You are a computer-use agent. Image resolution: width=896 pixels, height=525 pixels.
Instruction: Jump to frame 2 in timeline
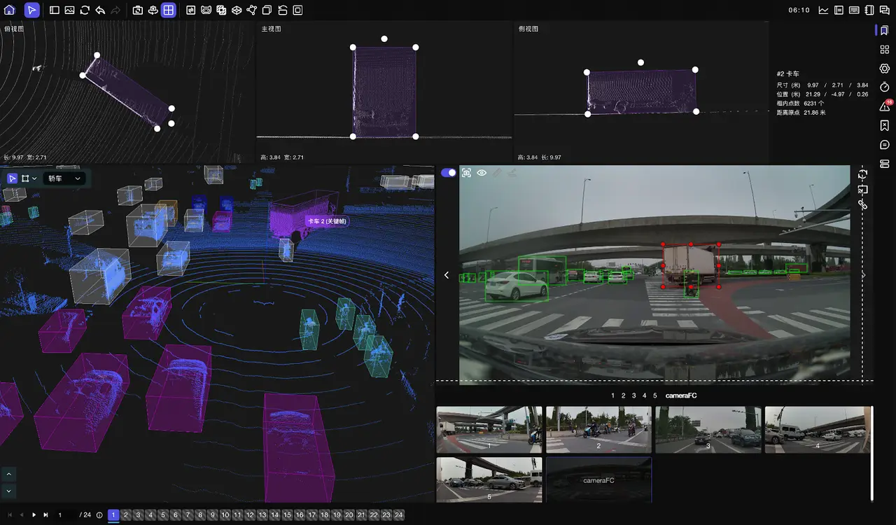pyautogui.click(x=126, y=515)
